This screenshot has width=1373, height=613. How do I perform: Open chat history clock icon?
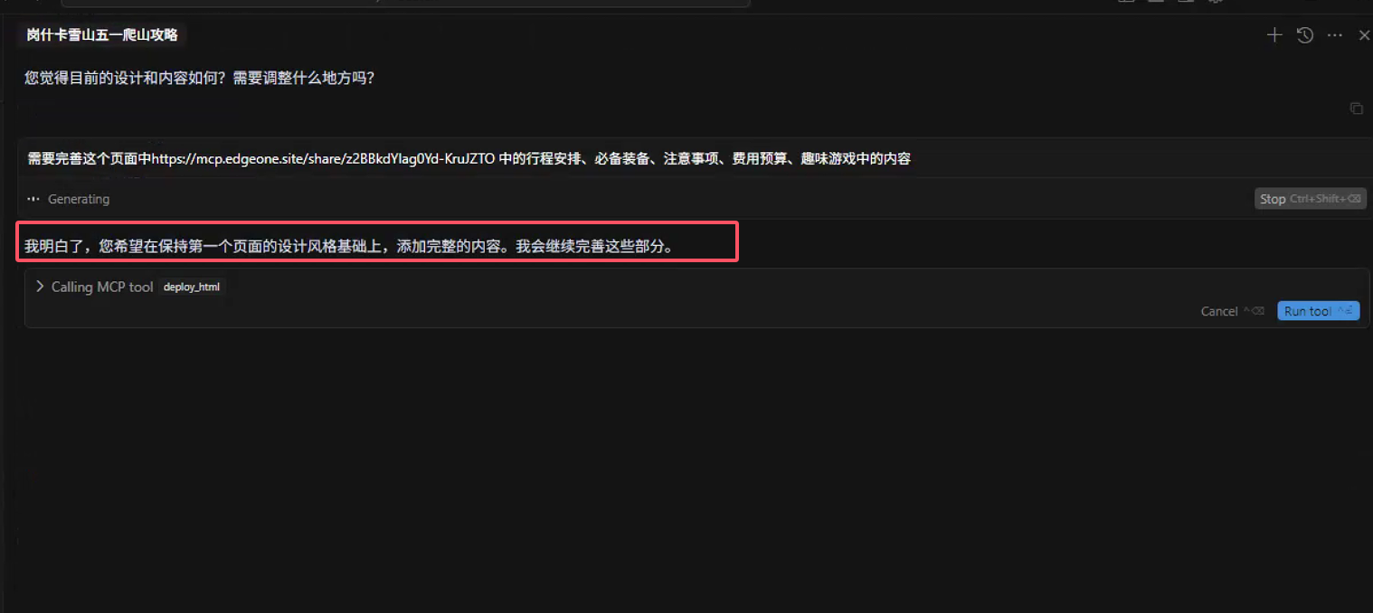point(1304,35)
